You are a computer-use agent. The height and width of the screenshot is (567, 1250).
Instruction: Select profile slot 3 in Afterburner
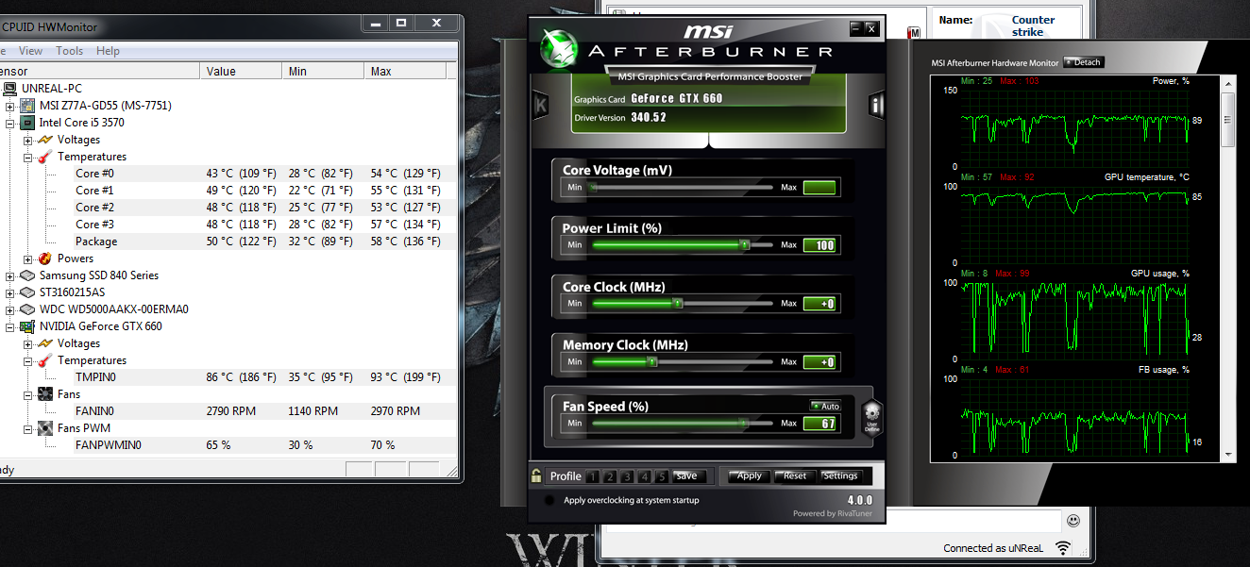point(627,476)
